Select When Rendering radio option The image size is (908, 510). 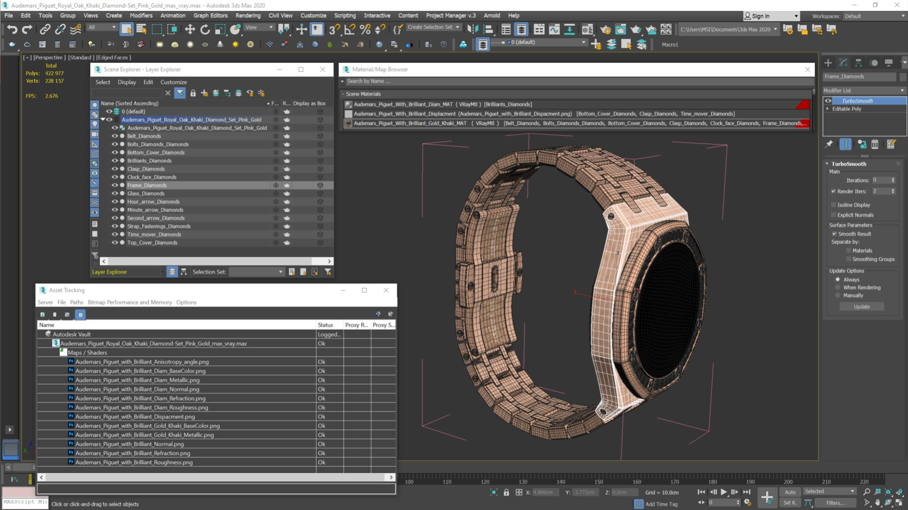[838, 288]
